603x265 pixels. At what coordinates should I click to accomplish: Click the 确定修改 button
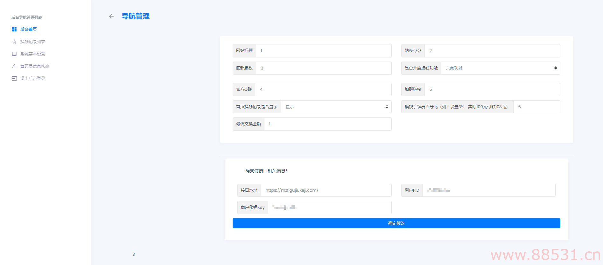coord(396,223)
